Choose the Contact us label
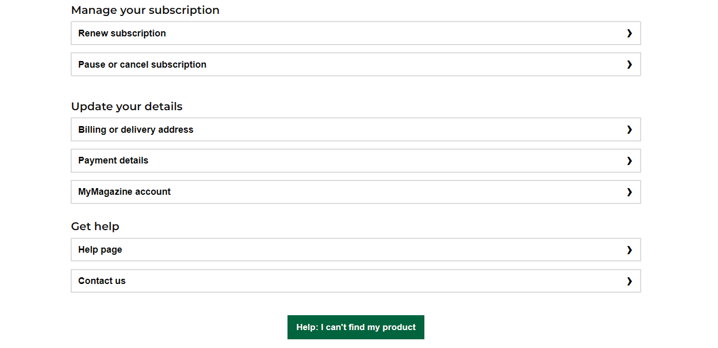 pos(102,281)
